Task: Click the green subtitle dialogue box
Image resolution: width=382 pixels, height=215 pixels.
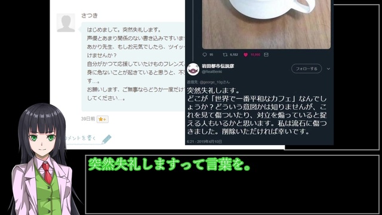Action: [x=232, y=185]
